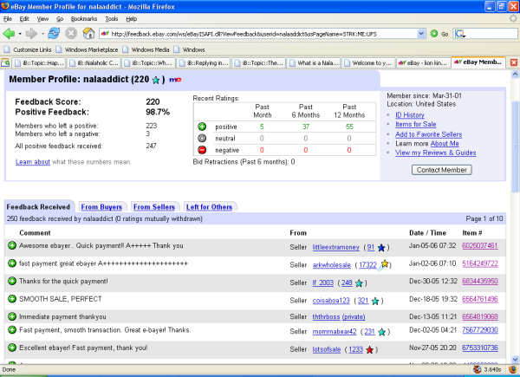Click green plus icon on 'Awesome ebayer' row
Screen dimensions: 520x377
(x=12, y=245)
